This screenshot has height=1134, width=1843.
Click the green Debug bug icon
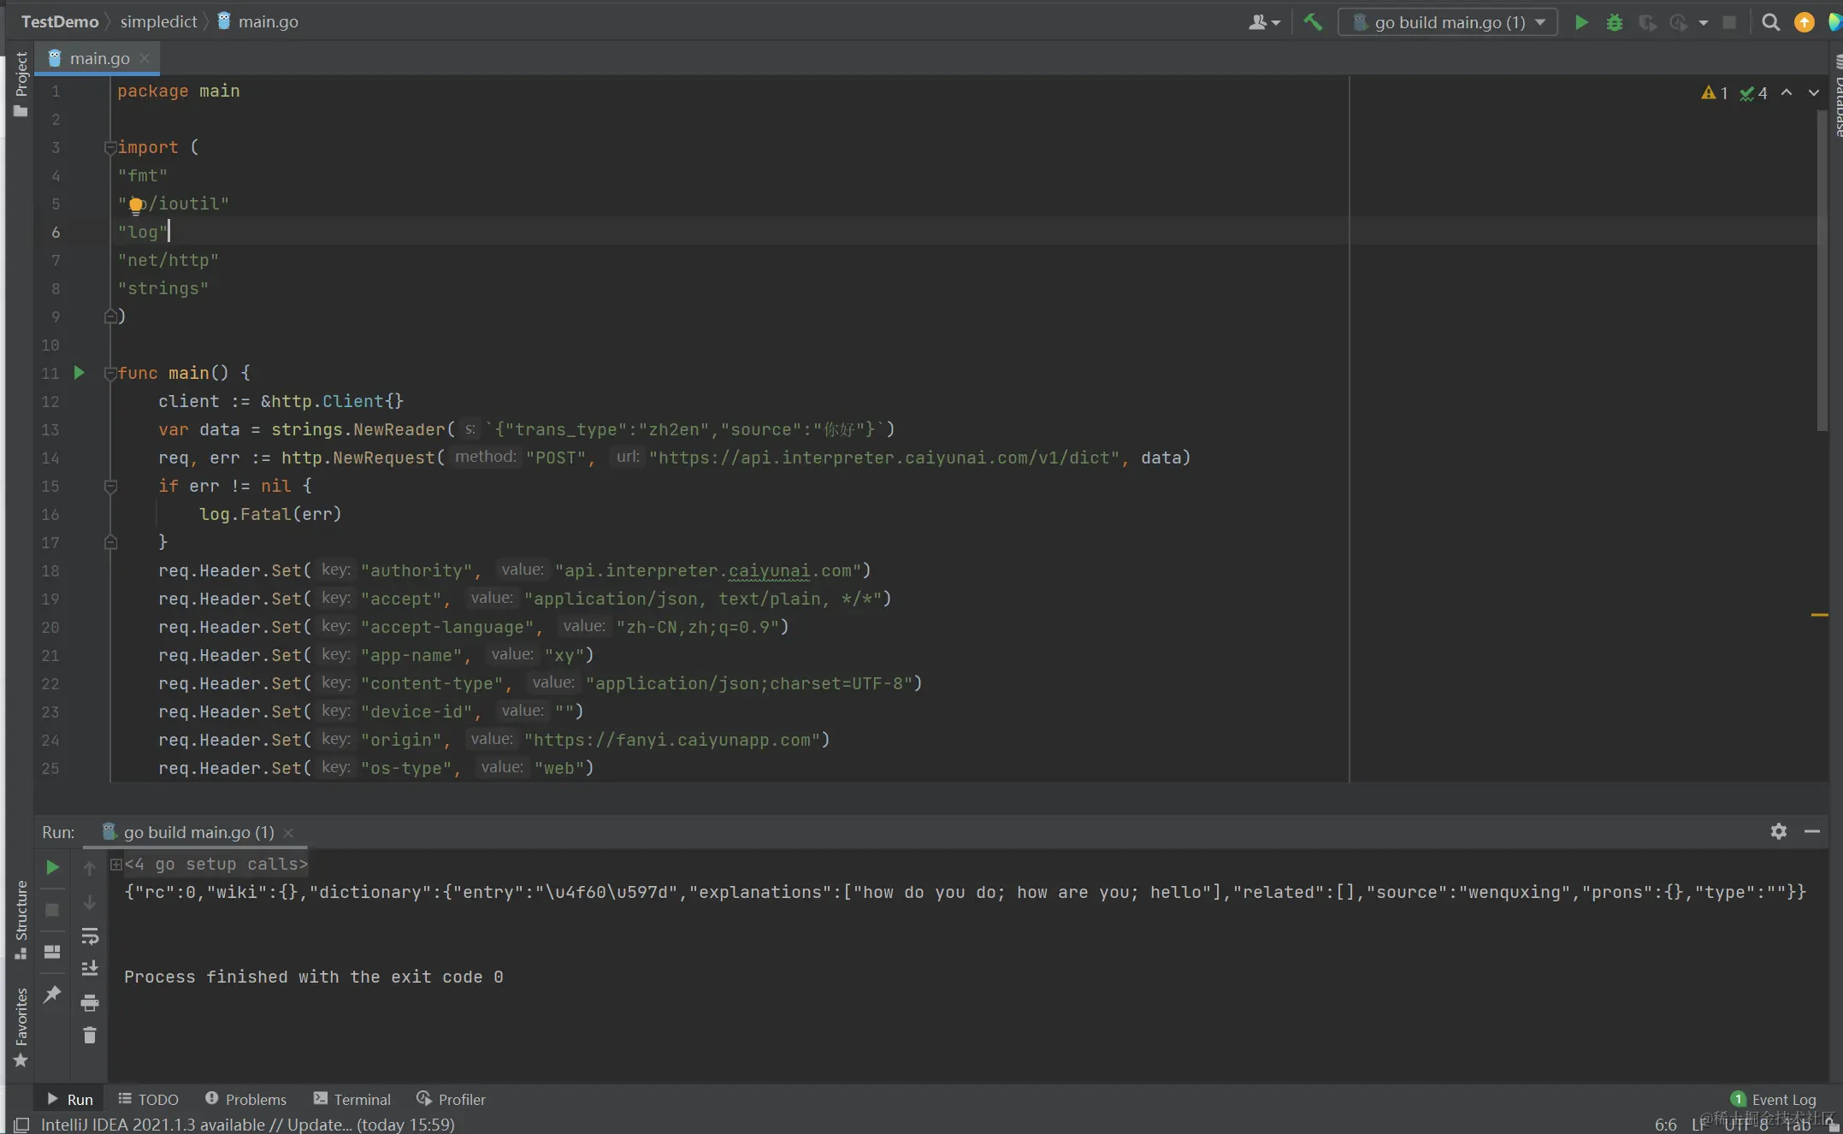tap(1614, 22)
